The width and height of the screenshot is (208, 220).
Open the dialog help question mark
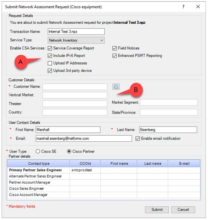click(x=183, y=7)
